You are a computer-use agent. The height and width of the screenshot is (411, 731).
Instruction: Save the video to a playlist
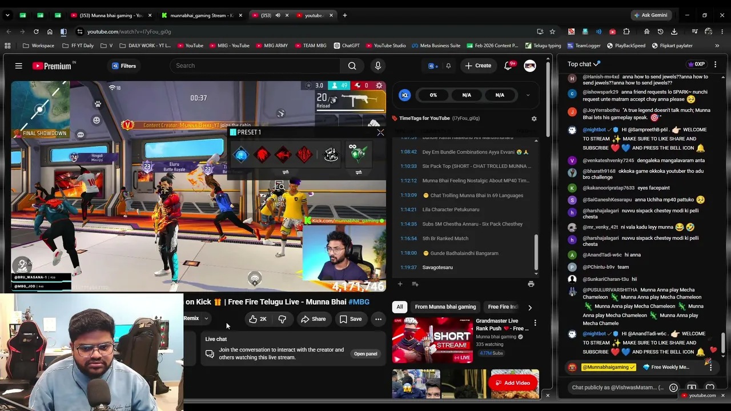(351, 319)
